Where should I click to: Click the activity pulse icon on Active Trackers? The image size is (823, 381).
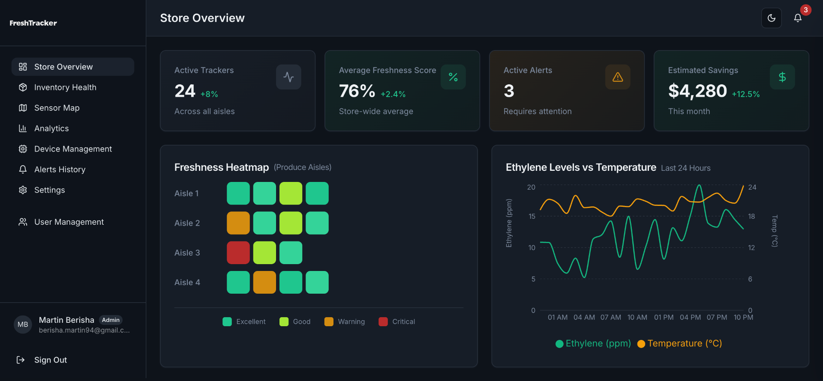coord(288,77)
